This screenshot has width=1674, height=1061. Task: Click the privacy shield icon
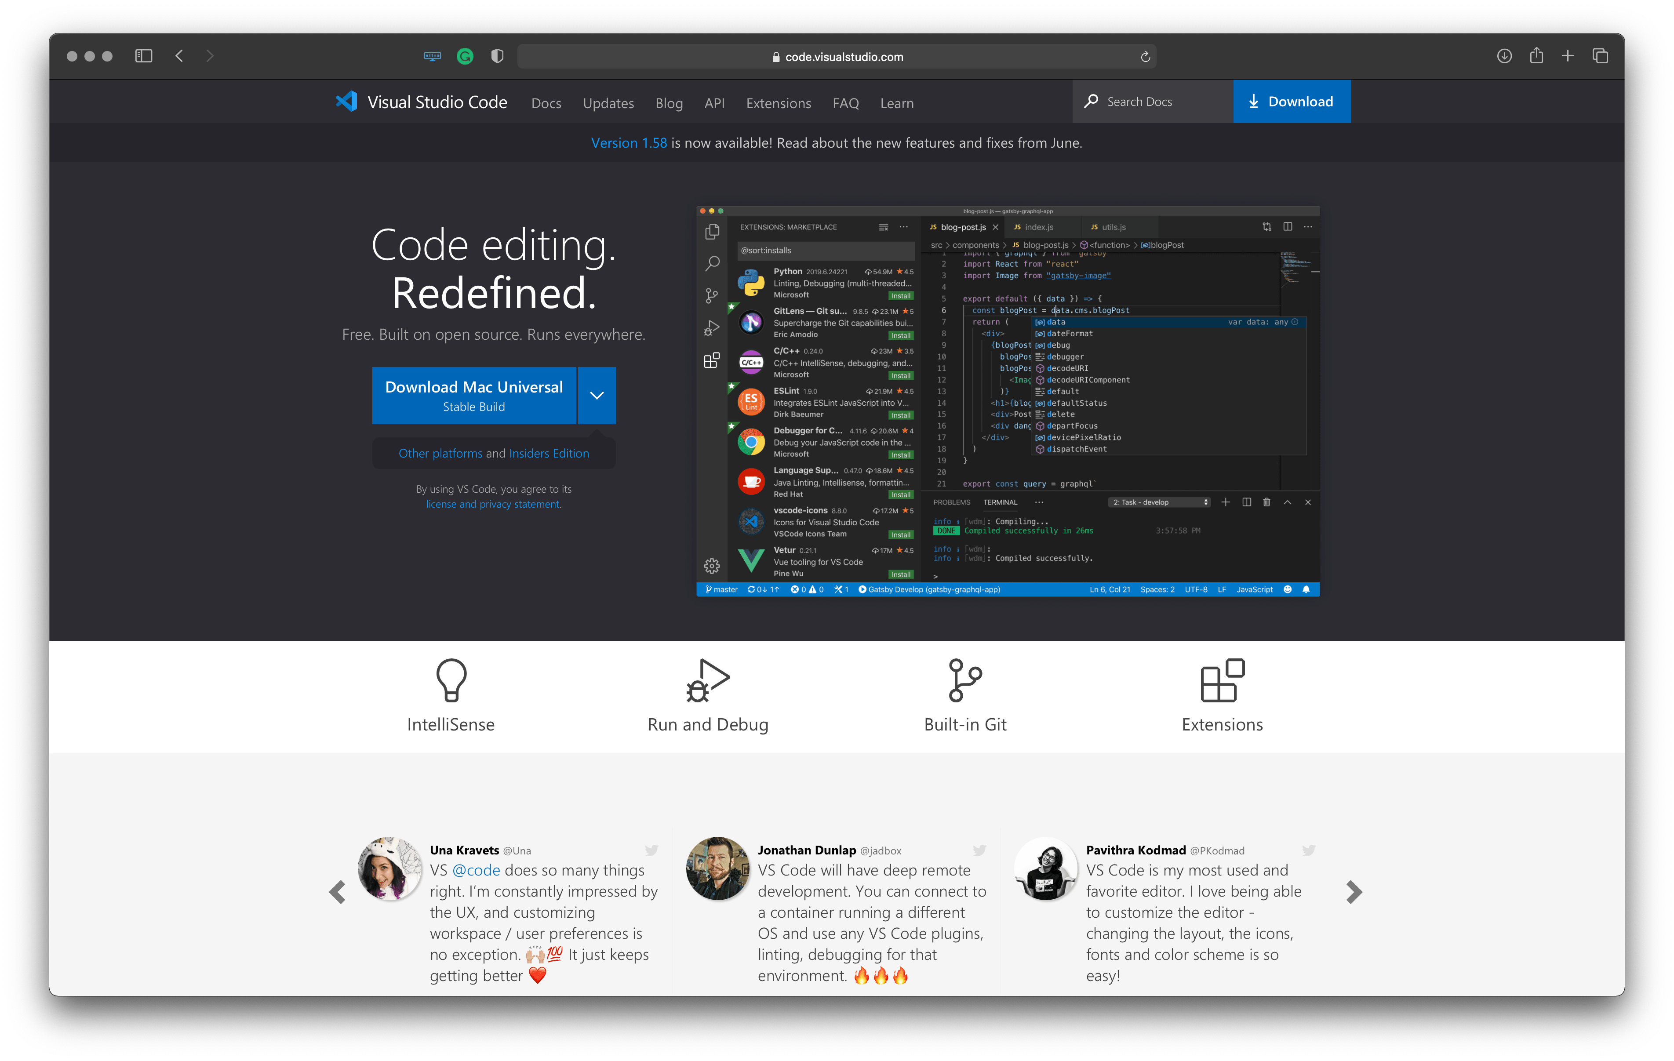497,56
